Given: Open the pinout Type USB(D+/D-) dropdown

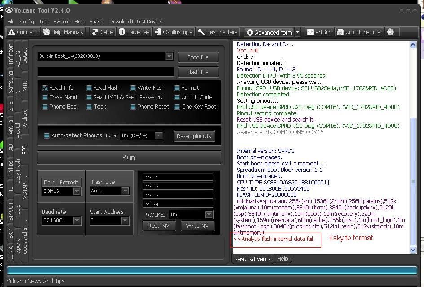Looking at the screenshot, I should (x=159, y=135).
